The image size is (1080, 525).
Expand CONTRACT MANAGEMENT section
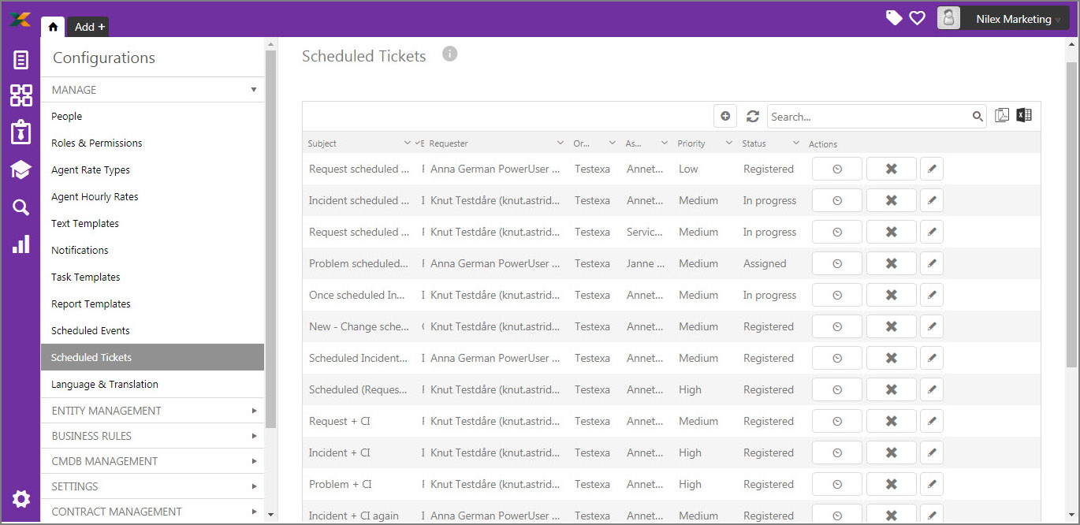click(152, 512)
